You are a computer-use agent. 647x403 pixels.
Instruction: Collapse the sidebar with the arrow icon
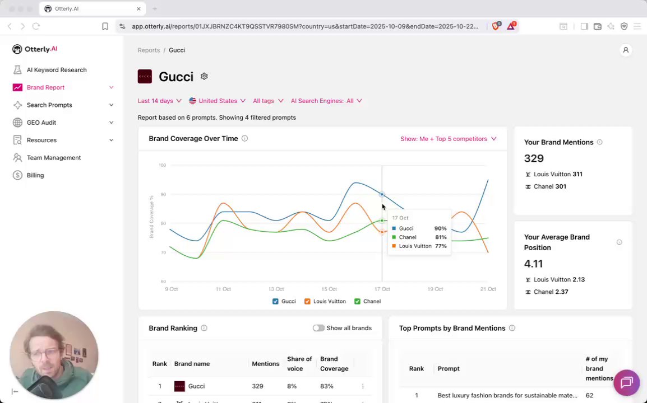click(x=15, y=391)
